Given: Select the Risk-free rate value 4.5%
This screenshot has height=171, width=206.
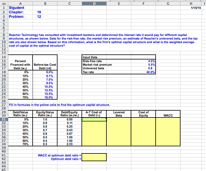Looking at the screenshot, I should point(143,61).
